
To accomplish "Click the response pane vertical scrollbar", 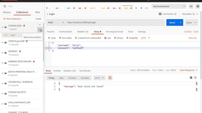I will click(x=197, y=87).
